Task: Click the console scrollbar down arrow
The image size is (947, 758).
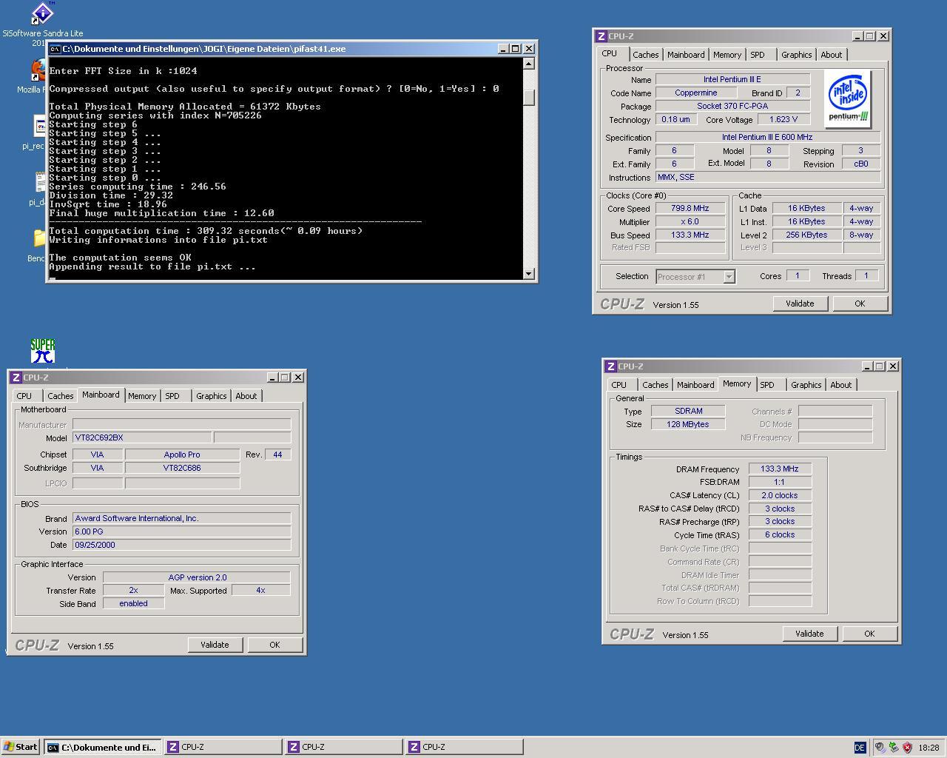Action: 528,274
